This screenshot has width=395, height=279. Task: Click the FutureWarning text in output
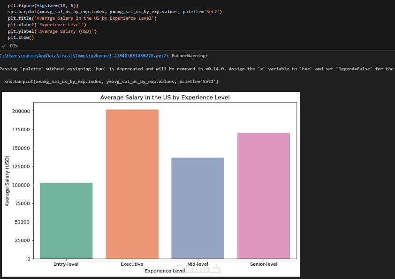pyautogui.click(x=190, y=56)
